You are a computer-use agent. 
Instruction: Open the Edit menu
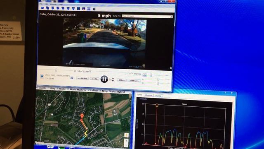(x=46, y=4)
